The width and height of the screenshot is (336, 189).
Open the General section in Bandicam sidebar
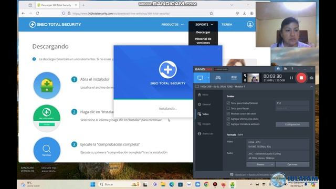[204, 104]
